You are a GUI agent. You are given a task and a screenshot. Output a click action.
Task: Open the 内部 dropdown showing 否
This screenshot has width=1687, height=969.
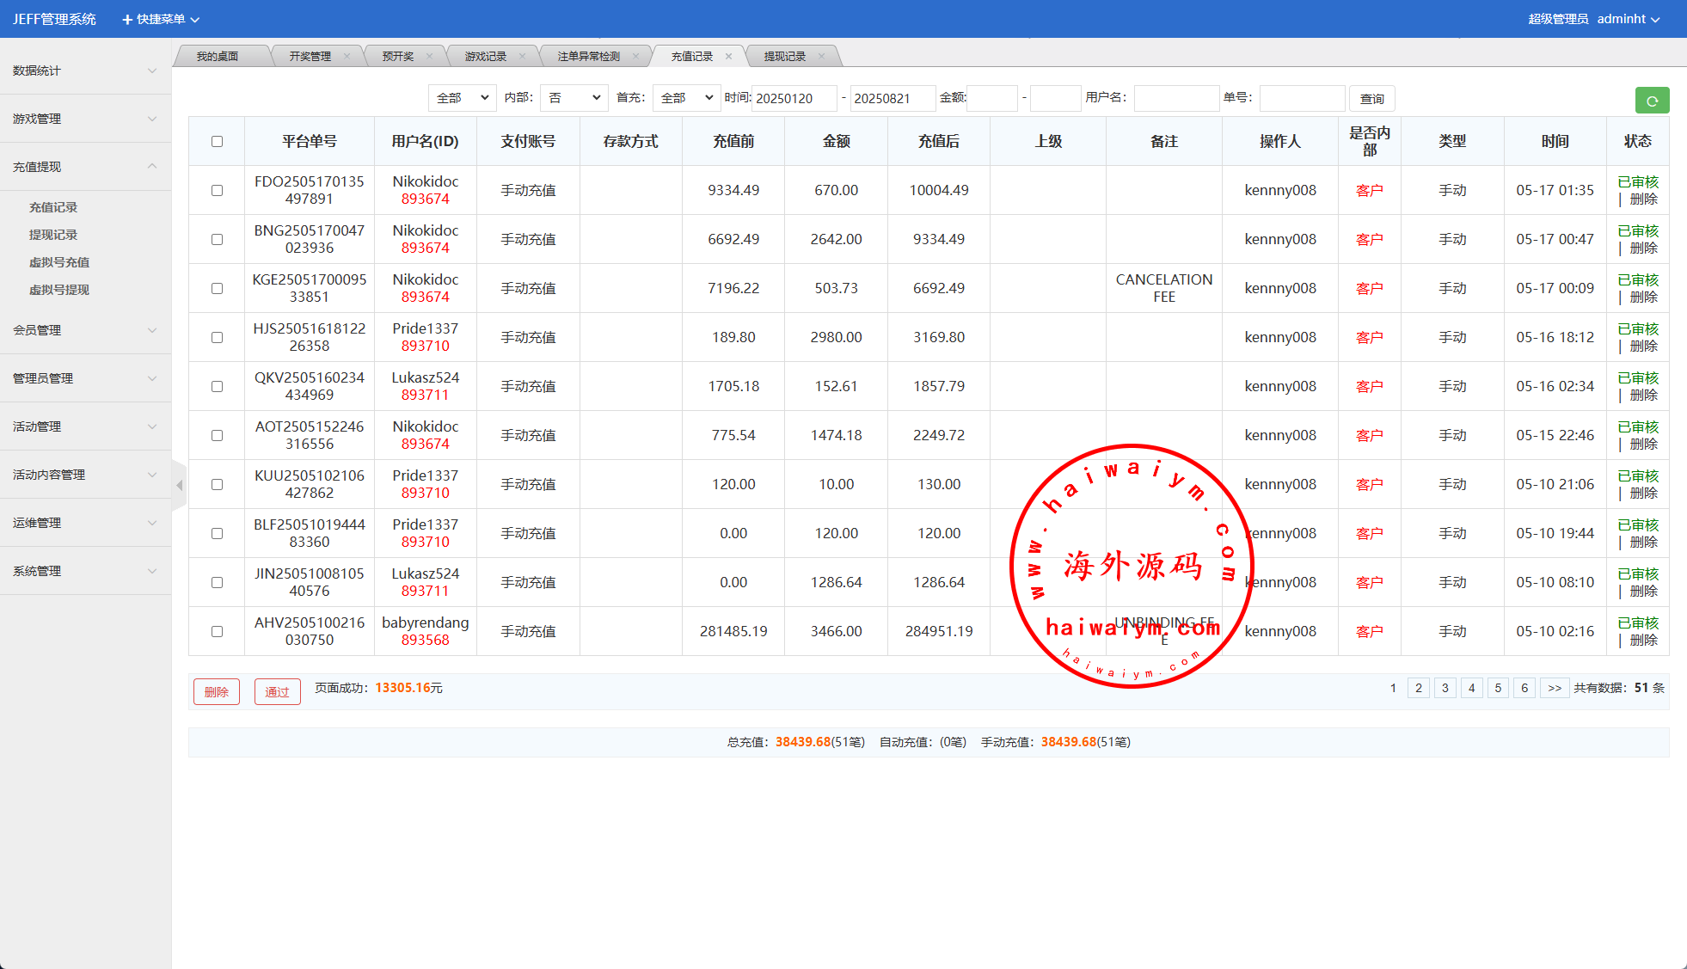pyautogui.click(x=574, y=98)
